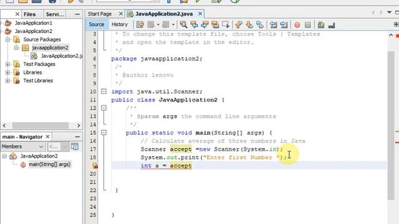
Task: Collapse JavaApplication2 class in Navigator
Action: click(x=4, y=156)
